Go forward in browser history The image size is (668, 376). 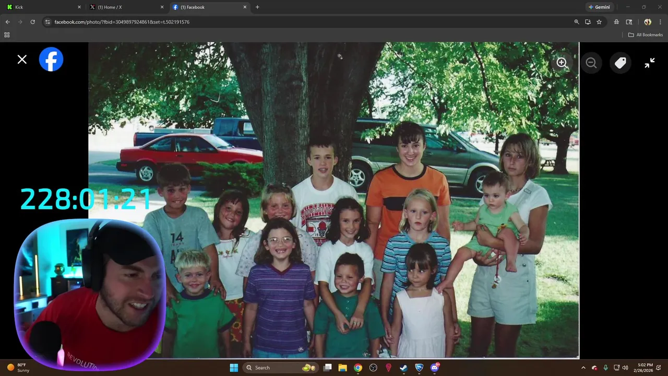pyautogui.click(x=20, y=22)
